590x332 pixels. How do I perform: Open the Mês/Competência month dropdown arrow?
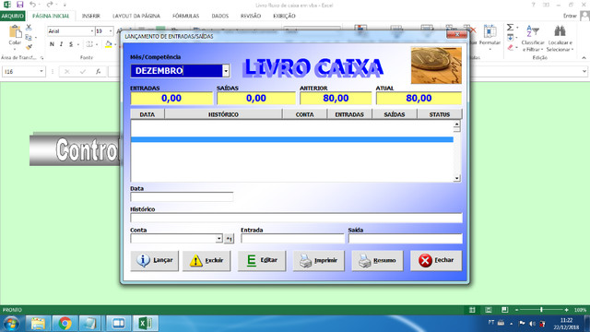tap(226, 71)
